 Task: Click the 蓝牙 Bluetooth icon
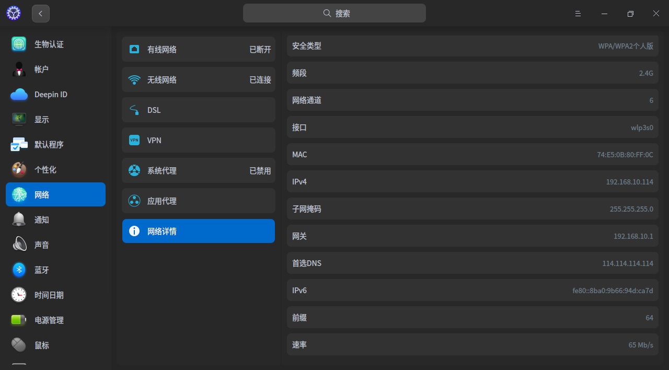(x=19, y=270)
